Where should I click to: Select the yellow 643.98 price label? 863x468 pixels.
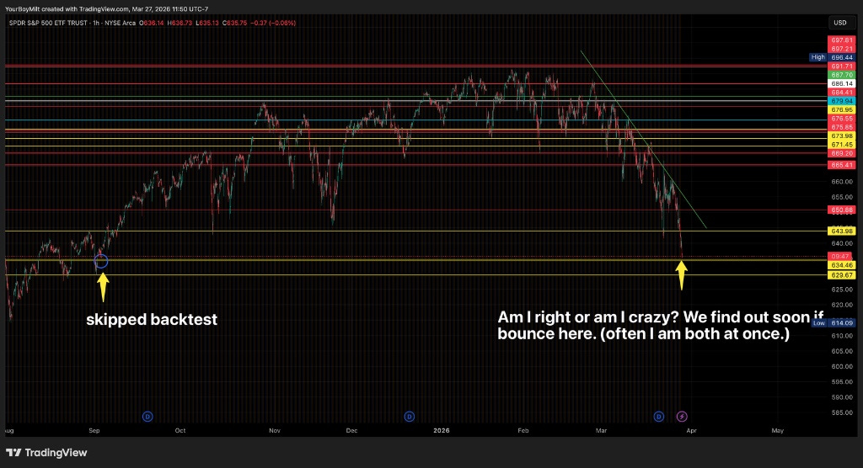(842, 231)
